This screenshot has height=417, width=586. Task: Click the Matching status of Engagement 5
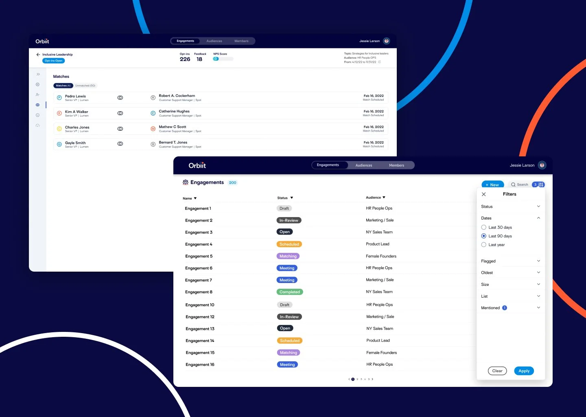[288, 256]
